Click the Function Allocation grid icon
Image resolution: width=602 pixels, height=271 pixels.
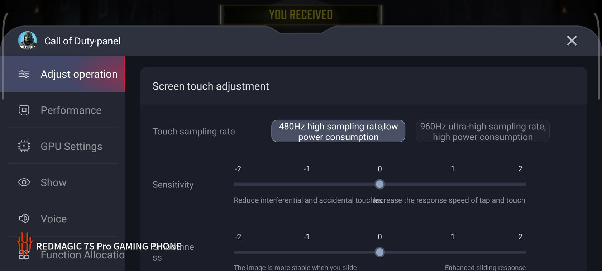pos(24,255)
